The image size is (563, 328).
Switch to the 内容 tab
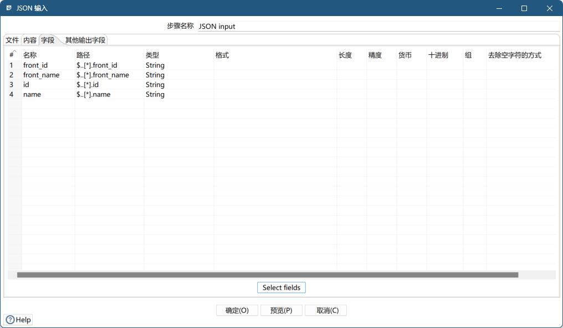pos(30,40)
